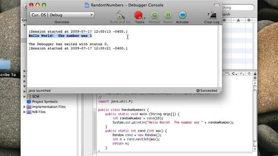Click the 'public class RandomNumbers {' line
The height and width of the screenshot is (156, 278).
coord(123,110)
